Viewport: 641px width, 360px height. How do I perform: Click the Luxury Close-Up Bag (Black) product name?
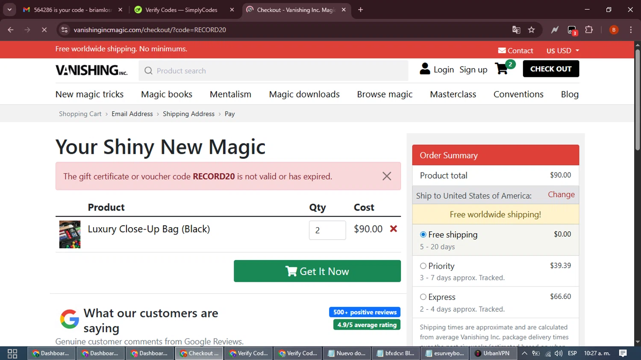pyautogui.click(x=149, y=229)
